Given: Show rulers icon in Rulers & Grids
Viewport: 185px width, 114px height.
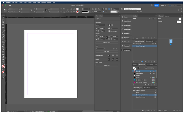Looking at the screenshot, I should [109, 55].
